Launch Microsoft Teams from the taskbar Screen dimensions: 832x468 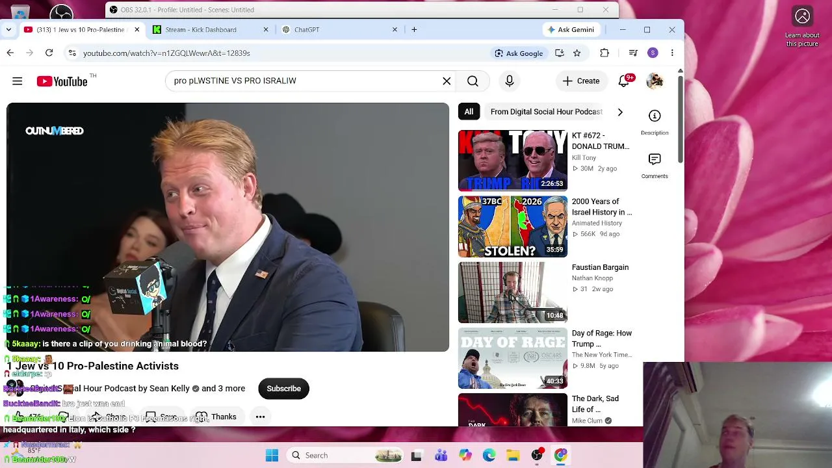[441, 456]
